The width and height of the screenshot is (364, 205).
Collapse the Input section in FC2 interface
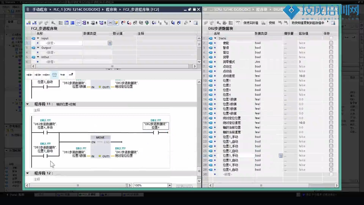(38, 38)
